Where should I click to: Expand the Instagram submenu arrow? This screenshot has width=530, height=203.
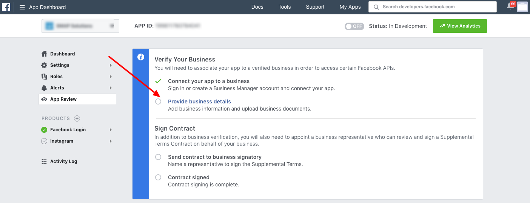(111, 141)
